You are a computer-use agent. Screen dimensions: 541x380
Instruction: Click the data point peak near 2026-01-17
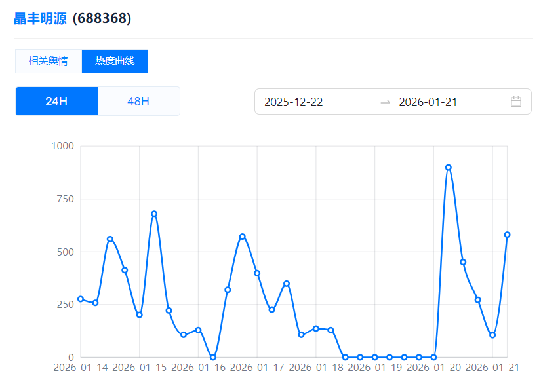point(243,236)
